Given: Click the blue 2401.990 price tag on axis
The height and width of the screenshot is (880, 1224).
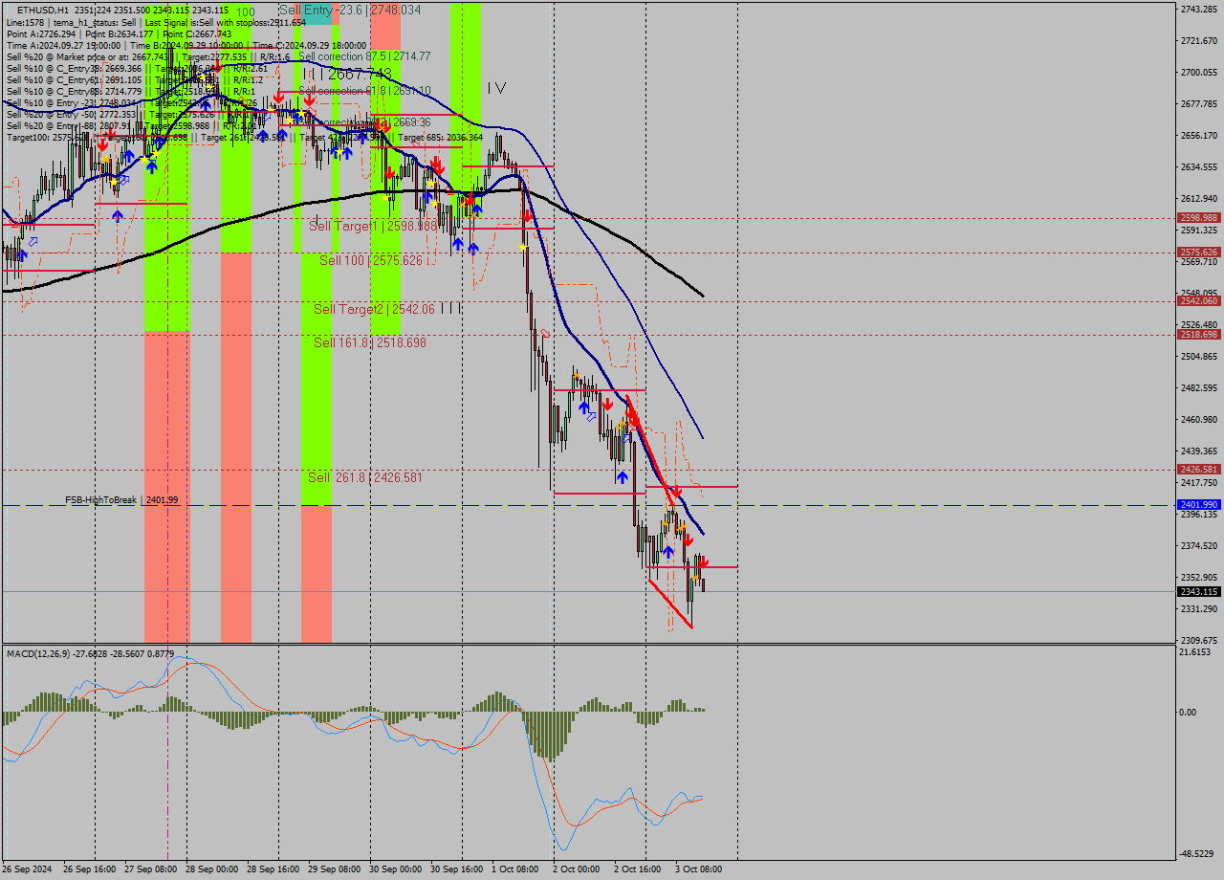Looking at the screenshot, I should (x=1198, y=505).
